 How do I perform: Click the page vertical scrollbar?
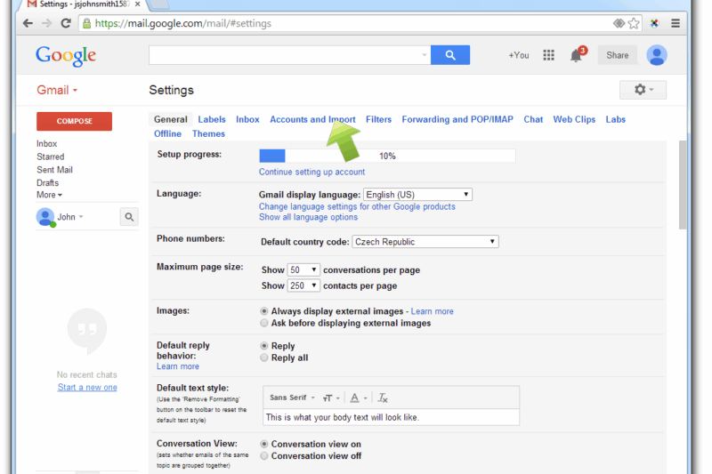coord(683,185)
